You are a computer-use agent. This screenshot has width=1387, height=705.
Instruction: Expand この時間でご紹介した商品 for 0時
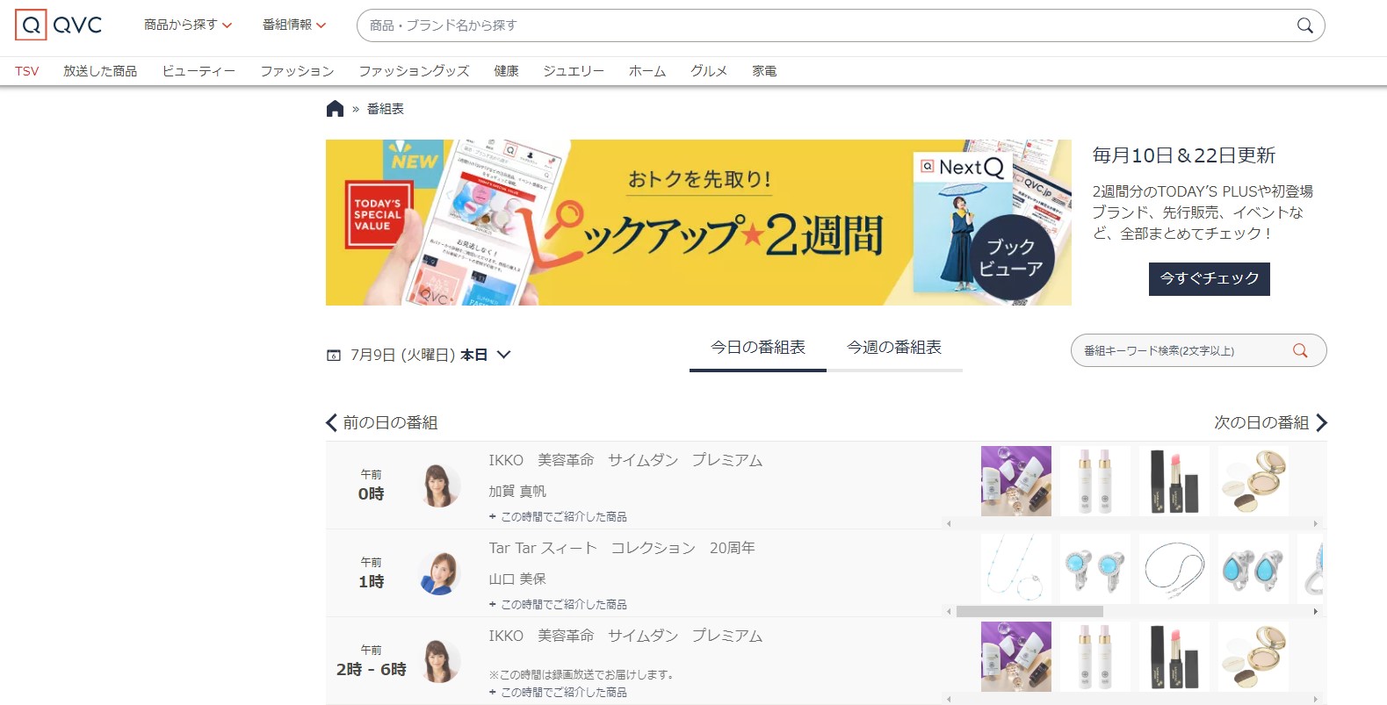tap(558, 517)
